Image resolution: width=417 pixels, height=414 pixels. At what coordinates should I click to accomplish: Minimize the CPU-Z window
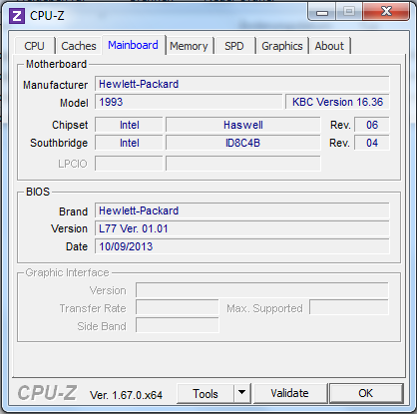(322, 13)
